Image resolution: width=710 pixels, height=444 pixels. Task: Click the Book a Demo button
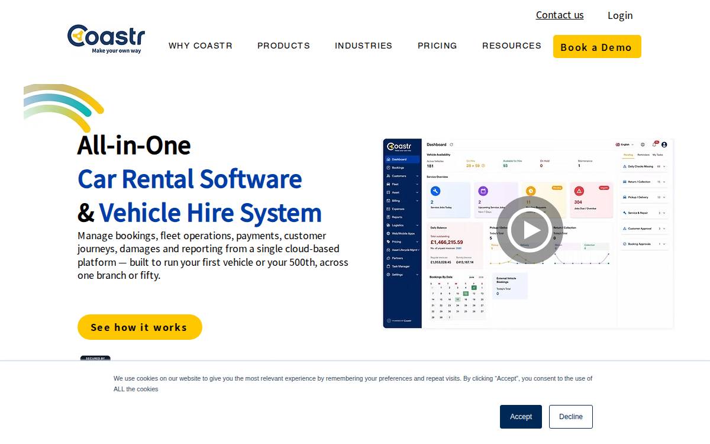597,47
